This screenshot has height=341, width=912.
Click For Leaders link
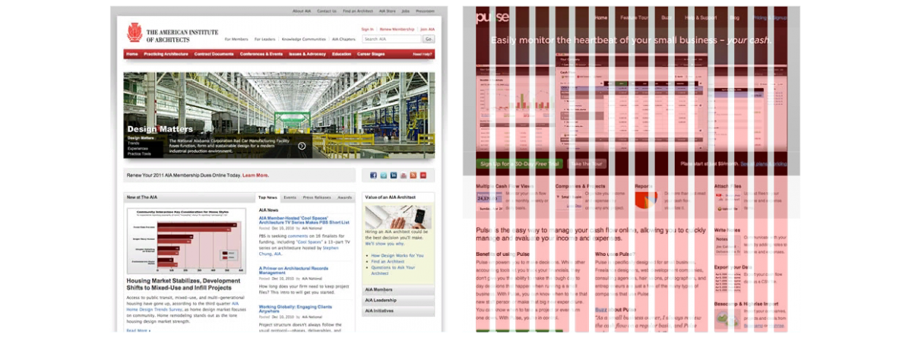point(265,39)
